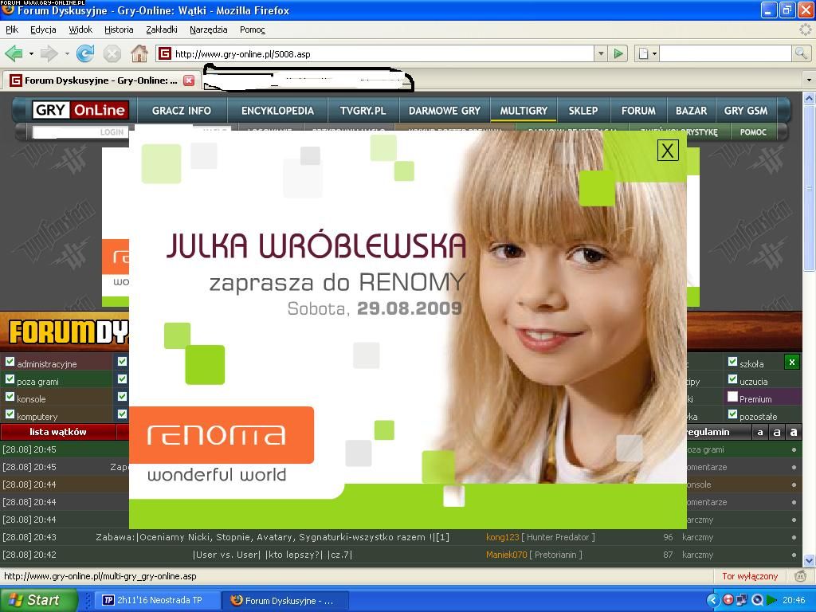Enable the Premium checkbox
Image resolution: width=816 pixels, height=612 pixels.
(732, 398)
